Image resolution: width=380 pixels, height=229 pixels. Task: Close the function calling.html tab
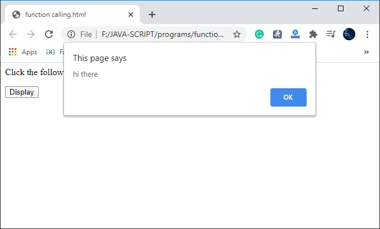point(131,15)
